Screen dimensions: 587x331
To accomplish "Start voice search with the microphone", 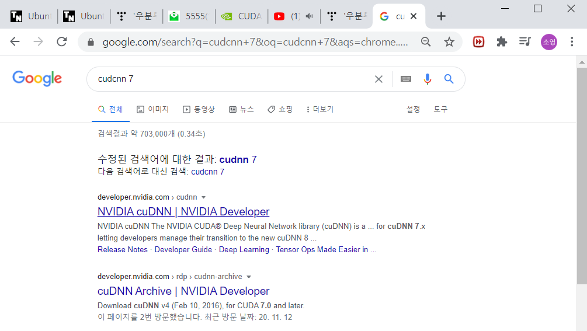I will click(x=427, y=79).
